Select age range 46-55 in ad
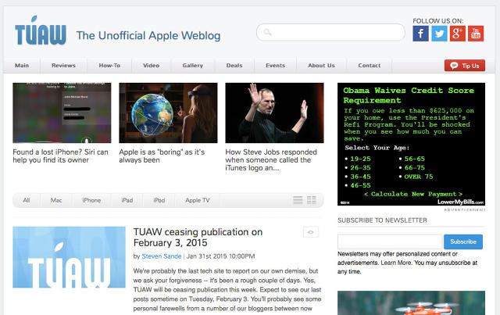Viewport: 500px width, 315px height. pyautogui.click(x=360, y=185)
